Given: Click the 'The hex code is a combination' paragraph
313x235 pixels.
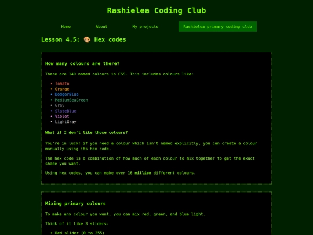Looking at the screenshot, I should [x=150, y=161].
